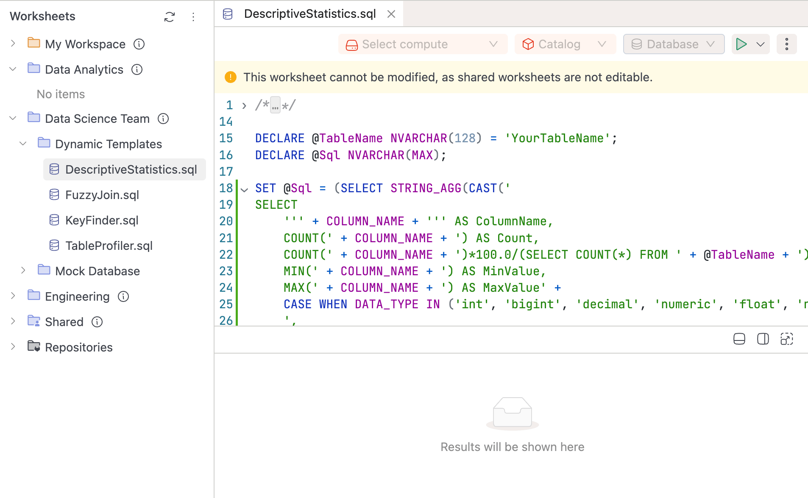Screen dimensions: 808x498
Task: Click the info icon next to My Workspace
Action: pos(139,44)
